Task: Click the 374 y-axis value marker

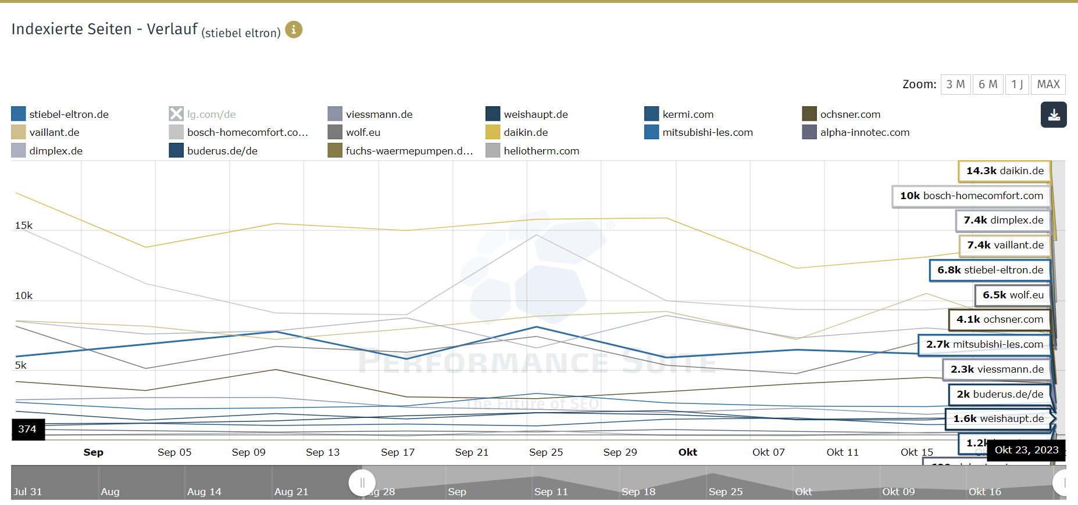Action: (28, 429)
